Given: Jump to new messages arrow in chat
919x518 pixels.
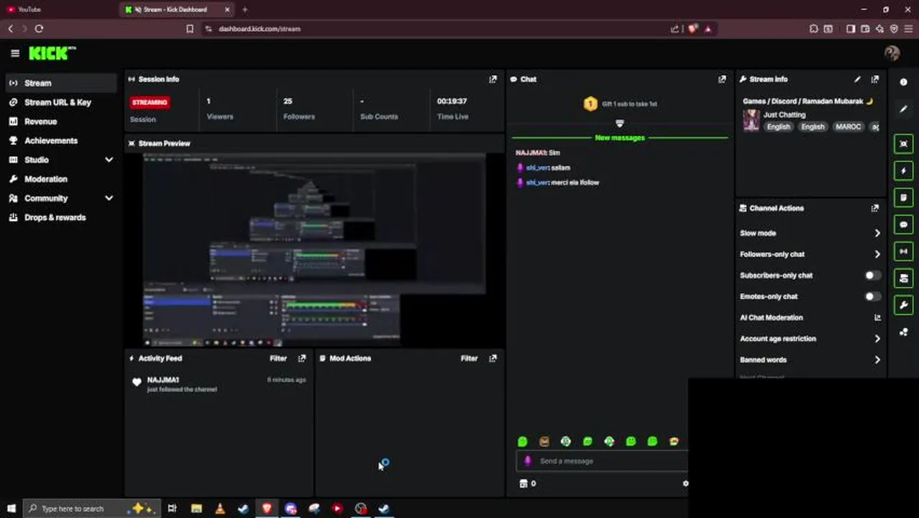Looking at the screenshot, I should 620,124.
